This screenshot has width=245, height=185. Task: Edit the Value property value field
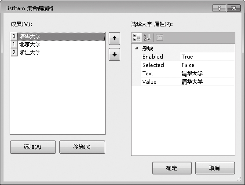click(x=207, y=81)
